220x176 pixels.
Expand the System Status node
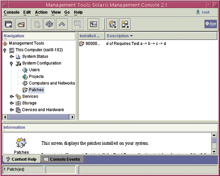pos(12,56)
